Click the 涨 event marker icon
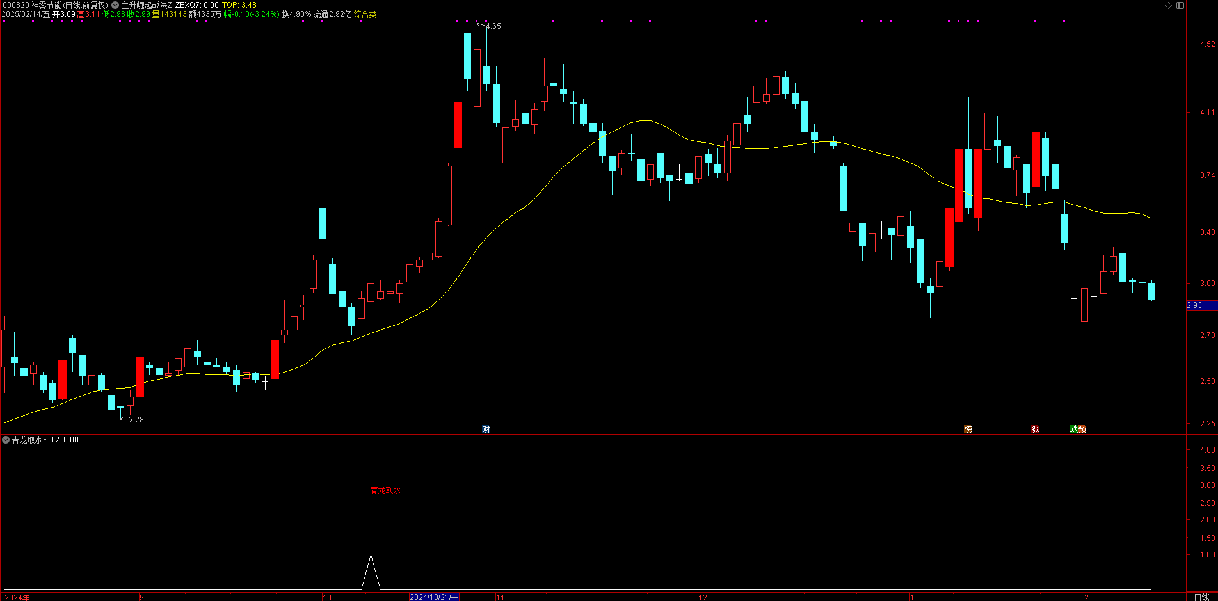 coord(1035,429)
